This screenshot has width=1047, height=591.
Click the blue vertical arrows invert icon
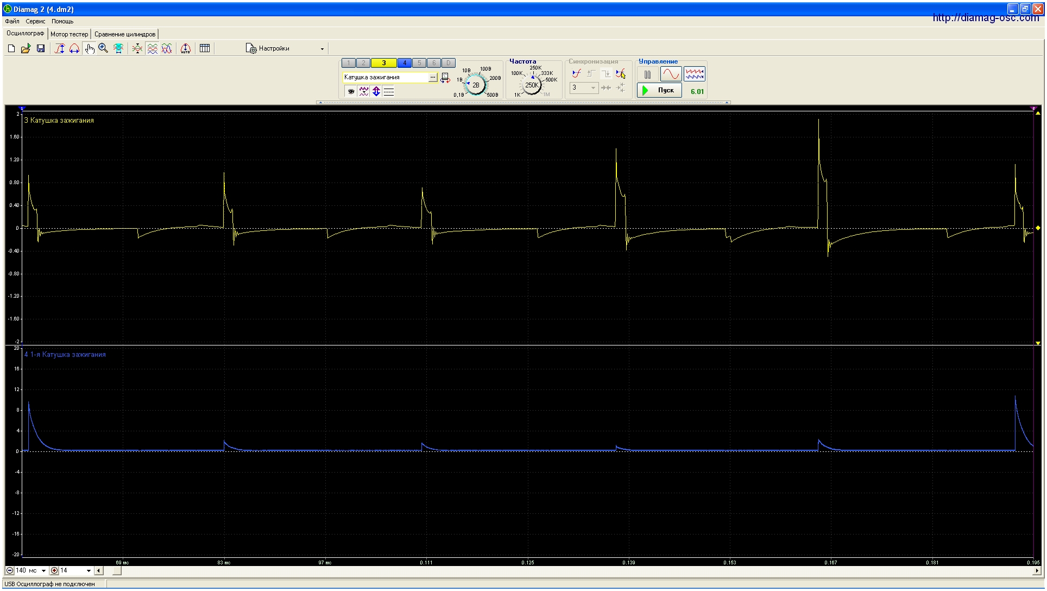pos(376,91)
